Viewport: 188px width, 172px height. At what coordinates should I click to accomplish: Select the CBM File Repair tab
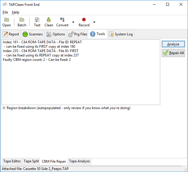(54, 161)
